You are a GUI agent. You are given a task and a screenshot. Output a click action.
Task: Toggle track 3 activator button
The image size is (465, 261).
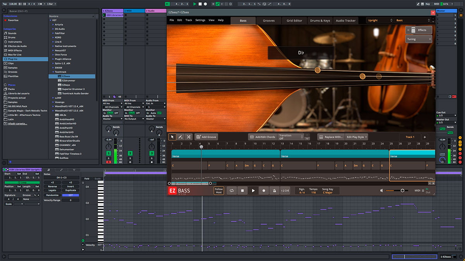pos(152,154)
